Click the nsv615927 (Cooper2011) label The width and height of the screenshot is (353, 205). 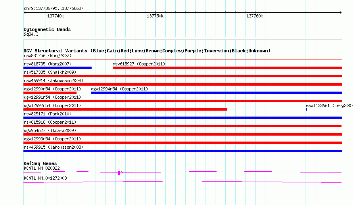click(x=139, y=64)
